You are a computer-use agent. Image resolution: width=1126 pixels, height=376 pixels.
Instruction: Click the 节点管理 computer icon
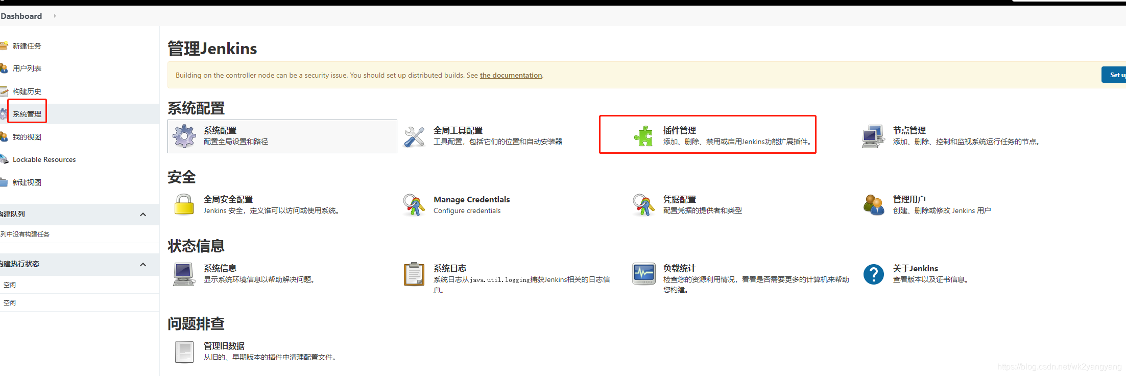coord(873,136)
